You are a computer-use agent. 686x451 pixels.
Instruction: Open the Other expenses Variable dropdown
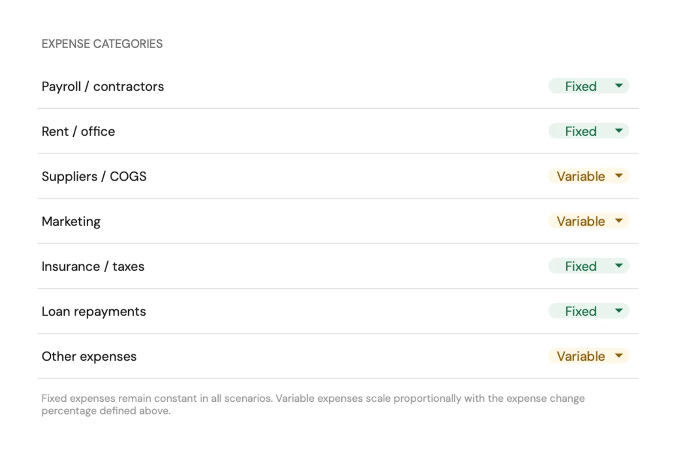[x=588, y=356]
